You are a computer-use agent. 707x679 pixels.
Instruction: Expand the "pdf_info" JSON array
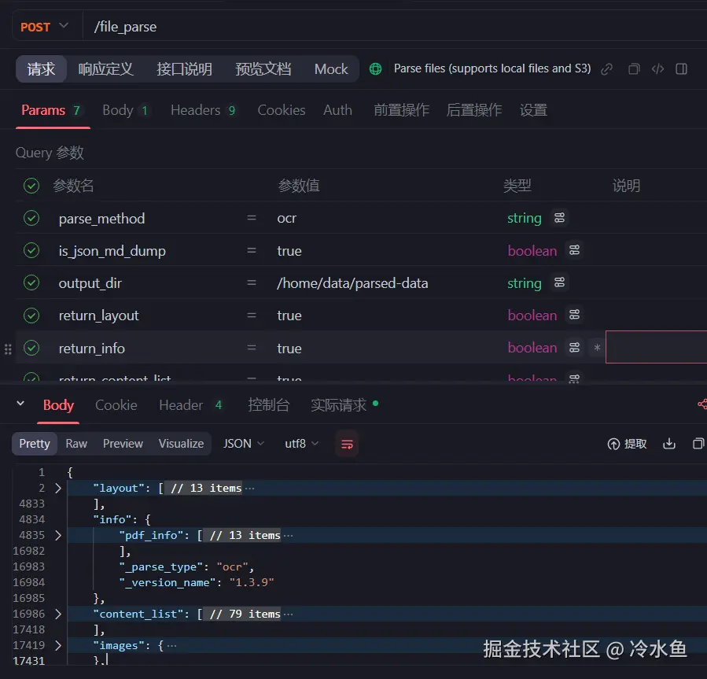(x=57, y=535)
